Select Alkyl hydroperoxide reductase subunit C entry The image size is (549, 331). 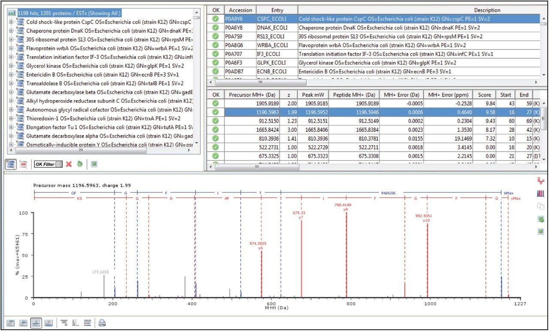click(x=109, y=100)
